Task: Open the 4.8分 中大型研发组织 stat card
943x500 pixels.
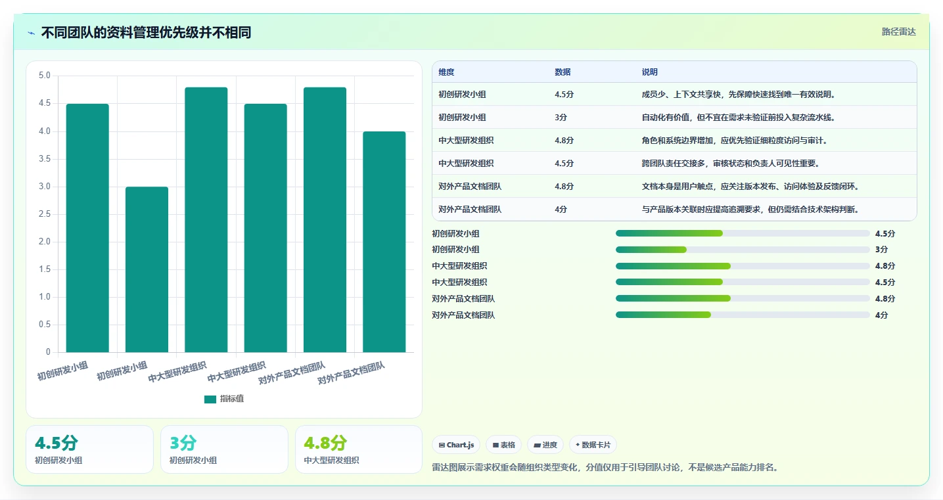Action: click(x=359, y=449)
